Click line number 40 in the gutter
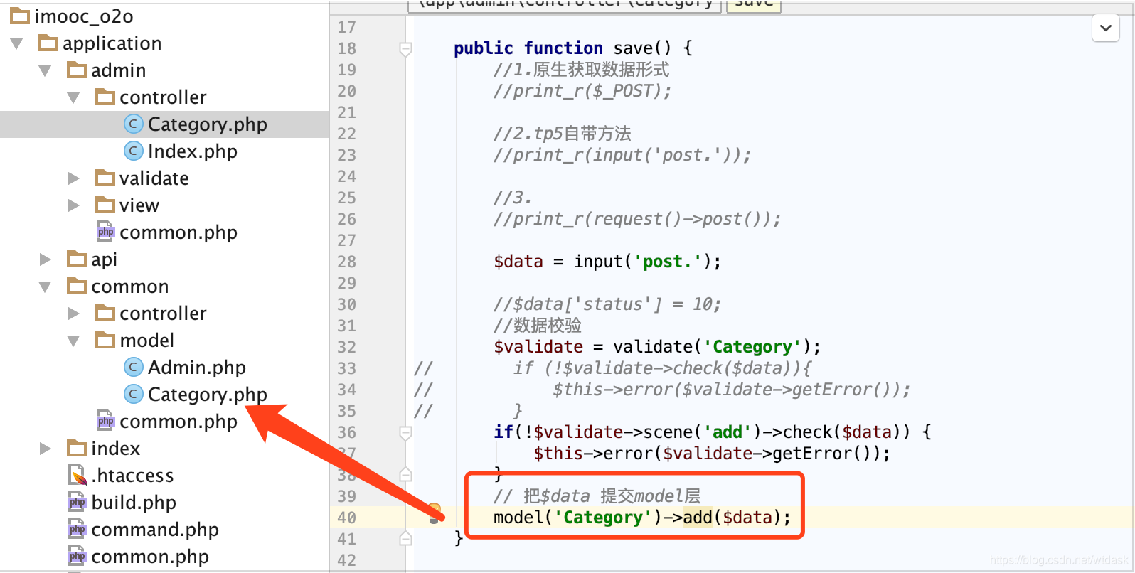The image size is (1135, 573). (x=346, y=518)
